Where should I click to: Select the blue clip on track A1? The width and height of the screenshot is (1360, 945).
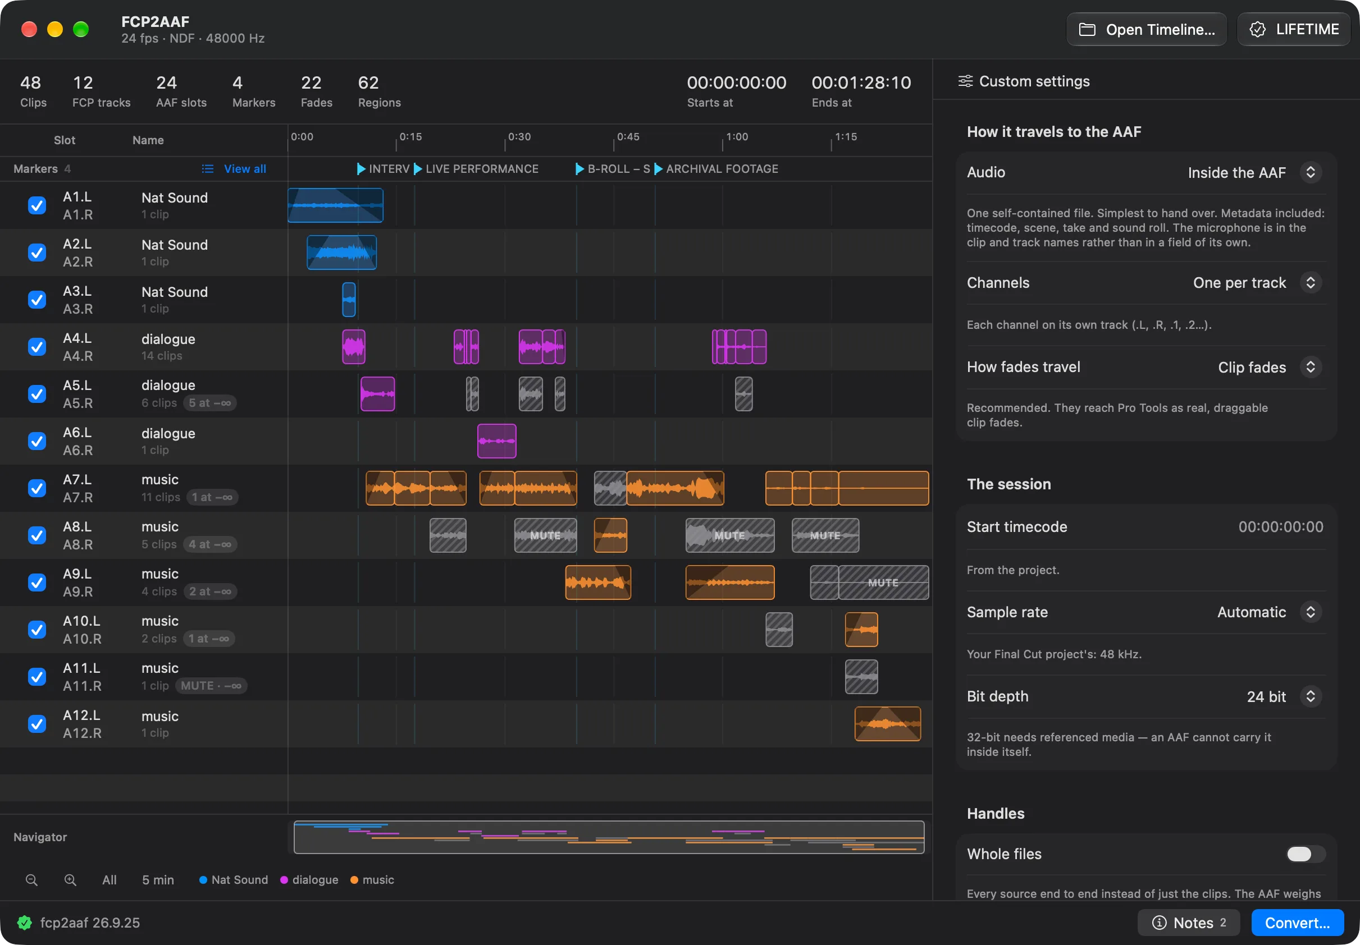coord(335,205)
